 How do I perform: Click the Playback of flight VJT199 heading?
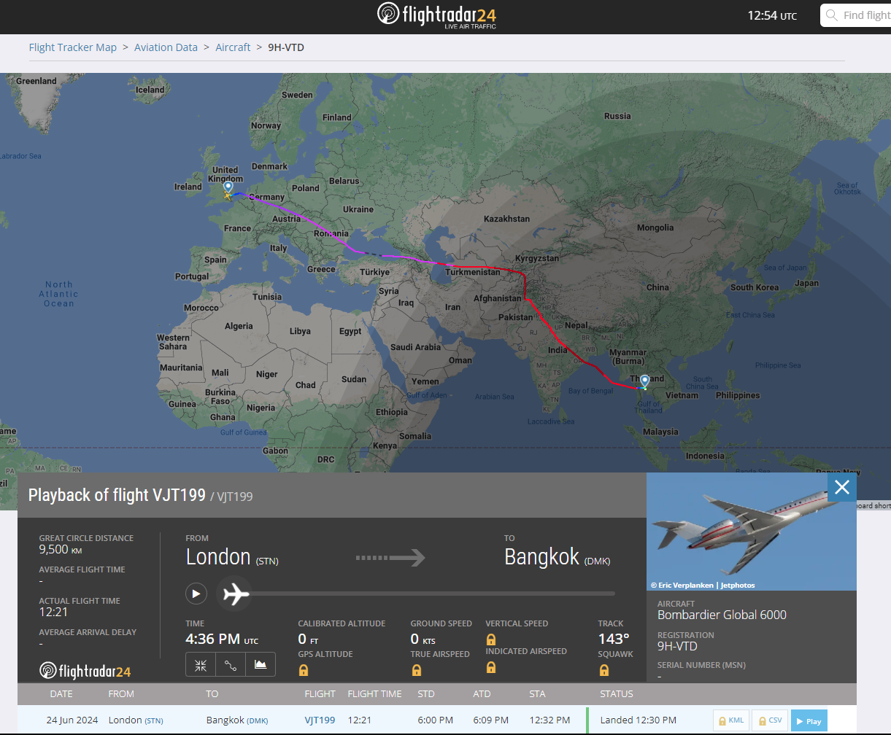point(117,495)
